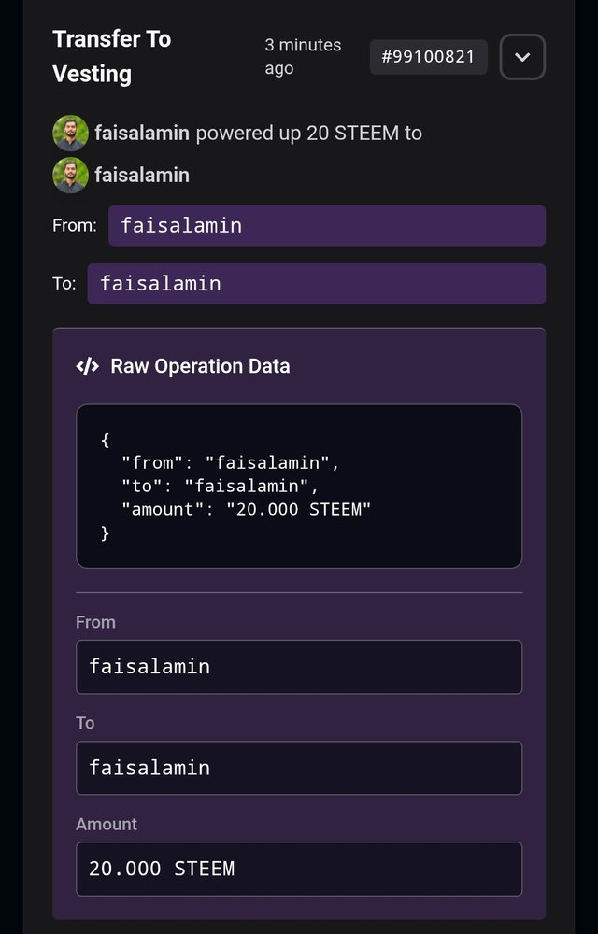Screen dimensions: 598x934
Task: Click the "to" line in the JSON code
Action: click(x=216, y=486)
